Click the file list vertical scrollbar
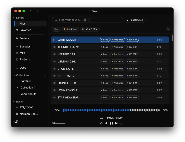Viewport: 185px width, 142px height. tap(172, 38)
